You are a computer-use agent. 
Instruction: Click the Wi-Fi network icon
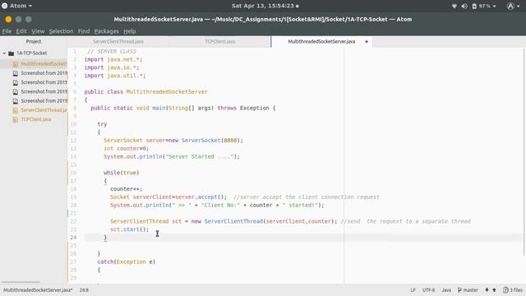click(454, 6)
